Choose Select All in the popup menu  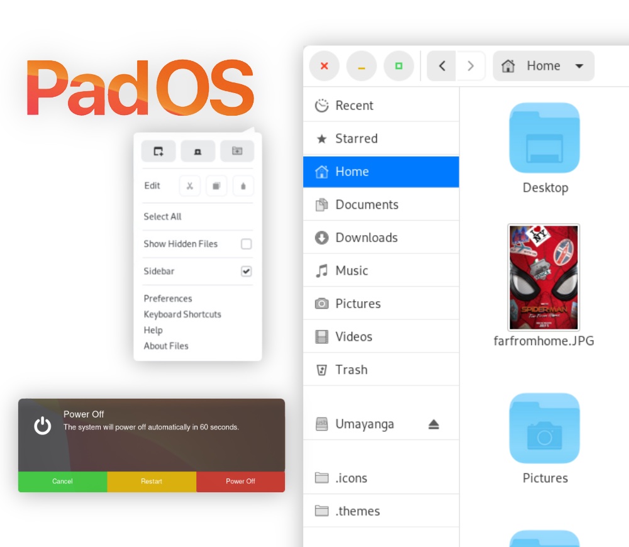click(x=162, y=216)
